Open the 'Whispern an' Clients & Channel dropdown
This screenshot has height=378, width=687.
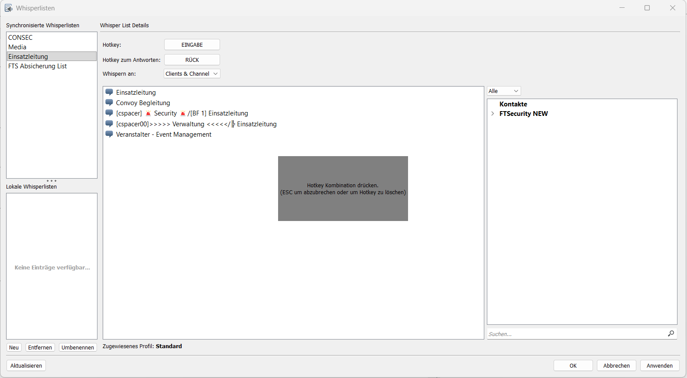pos(192,74)
